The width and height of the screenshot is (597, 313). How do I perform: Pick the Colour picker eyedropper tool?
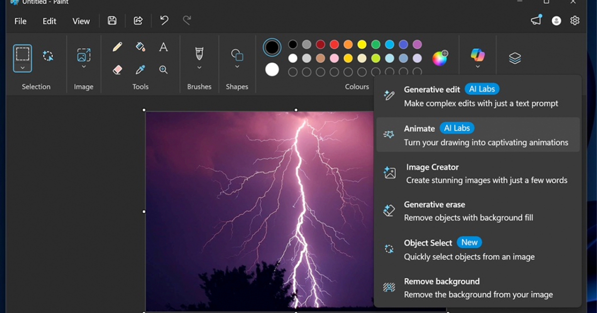pos(140,70)
